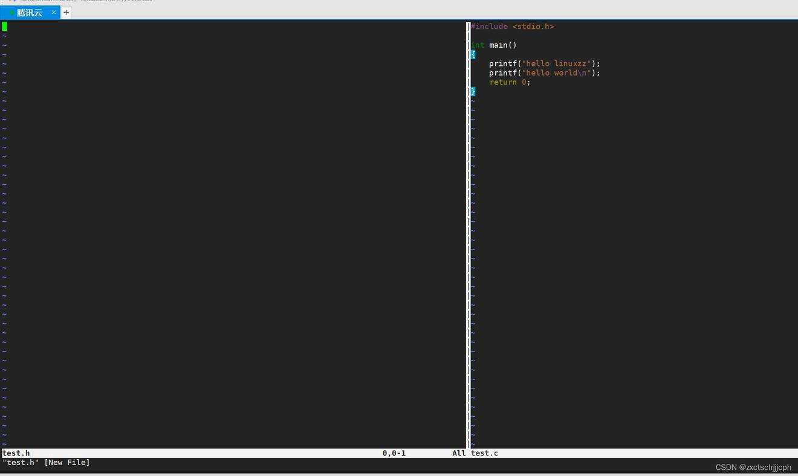The height and width of the screenshot is (476, 798).
Task: Click the highlighted closing brace in test.c
Action: click(473, 91)
